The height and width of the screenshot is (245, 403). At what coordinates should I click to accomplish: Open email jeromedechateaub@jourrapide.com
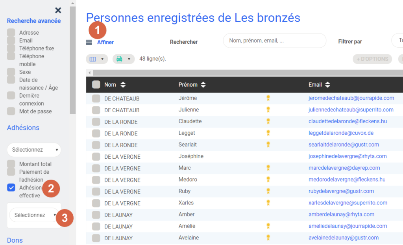pos(351,98)
